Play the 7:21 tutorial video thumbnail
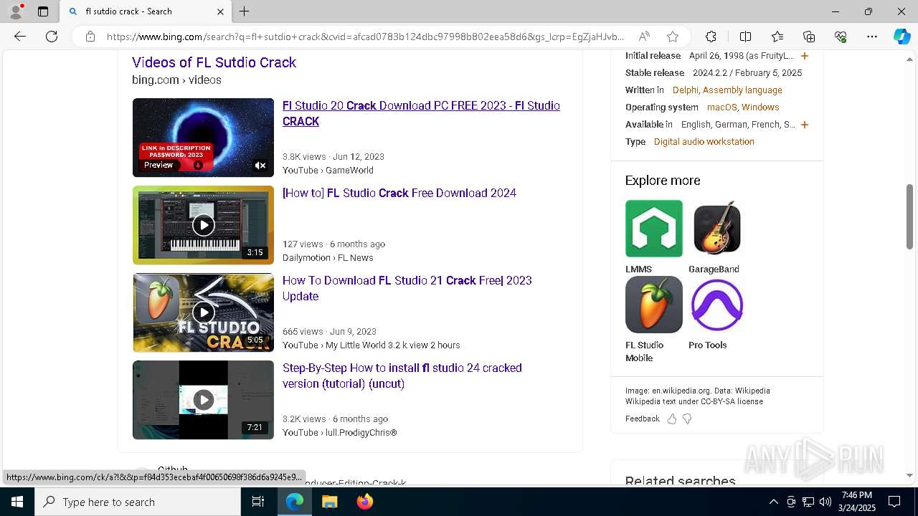 pyautogui.click(x=203, y=400)
